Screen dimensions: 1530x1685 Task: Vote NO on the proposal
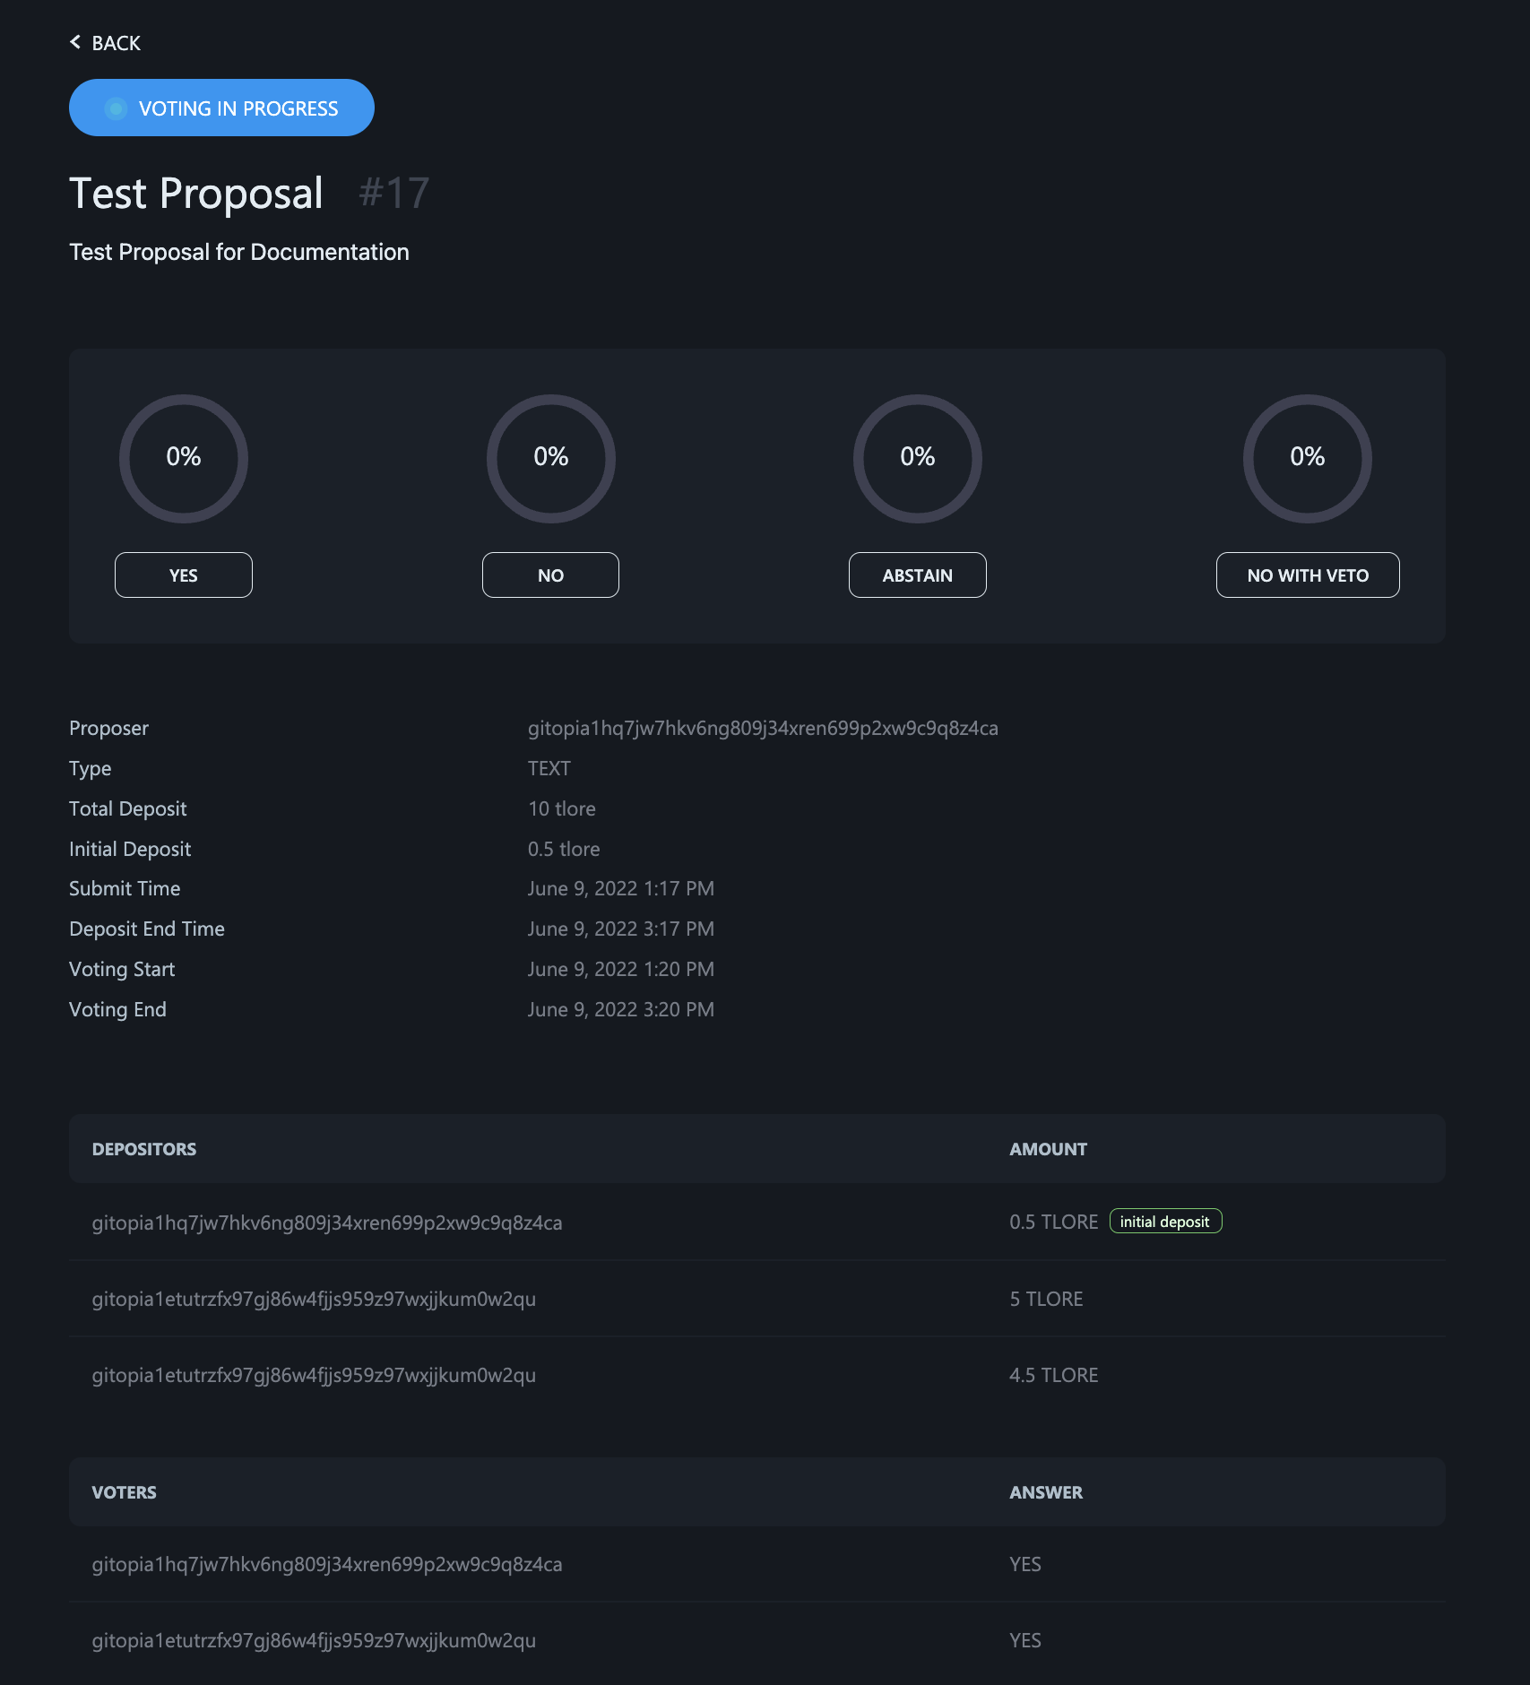click(550, 575)
